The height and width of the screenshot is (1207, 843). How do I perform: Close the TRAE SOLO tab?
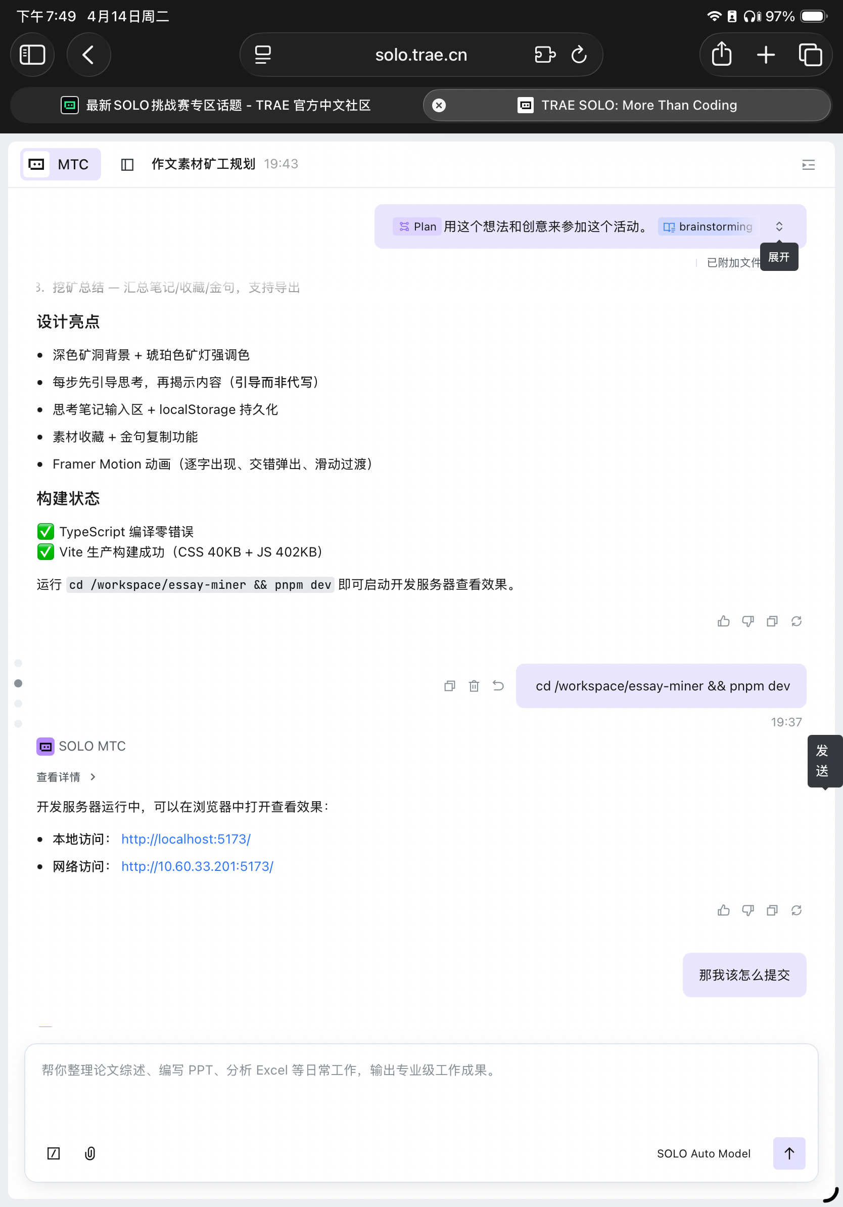[439, 106]
